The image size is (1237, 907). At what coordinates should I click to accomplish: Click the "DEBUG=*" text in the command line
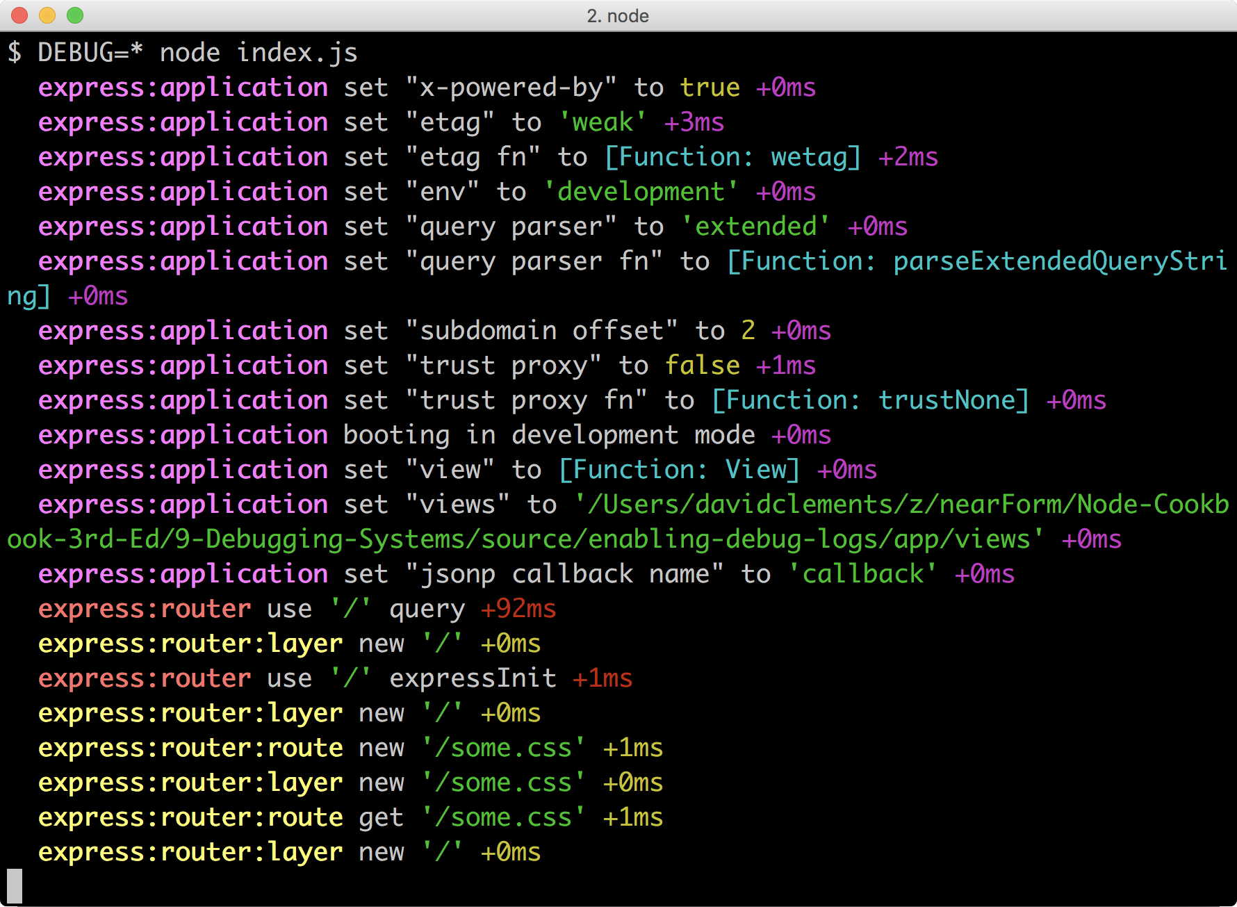tap(90, 53)
